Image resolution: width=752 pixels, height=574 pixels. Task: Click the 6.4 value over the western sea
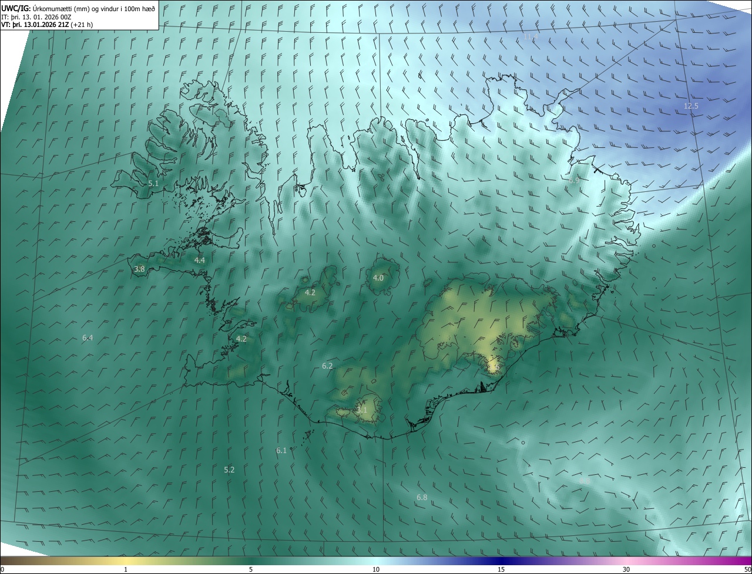pos(88,338)
